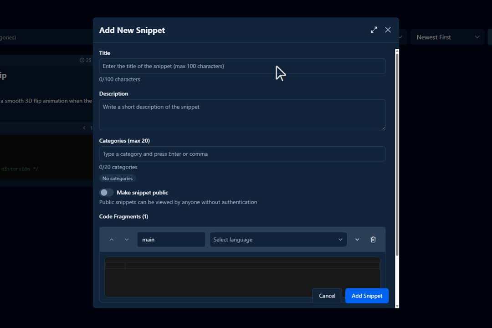Enable the Make snippet public toggle
492x328 pixels.
[106, 192]
